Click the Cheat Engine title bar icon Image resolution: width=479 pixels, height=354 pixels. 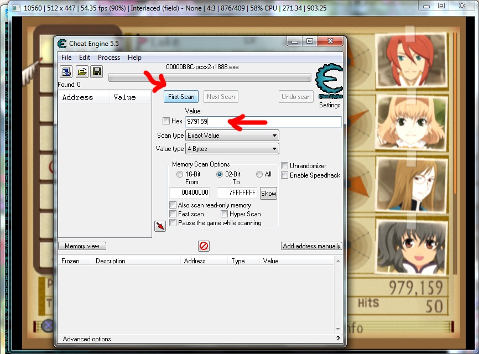coord(62,44)
